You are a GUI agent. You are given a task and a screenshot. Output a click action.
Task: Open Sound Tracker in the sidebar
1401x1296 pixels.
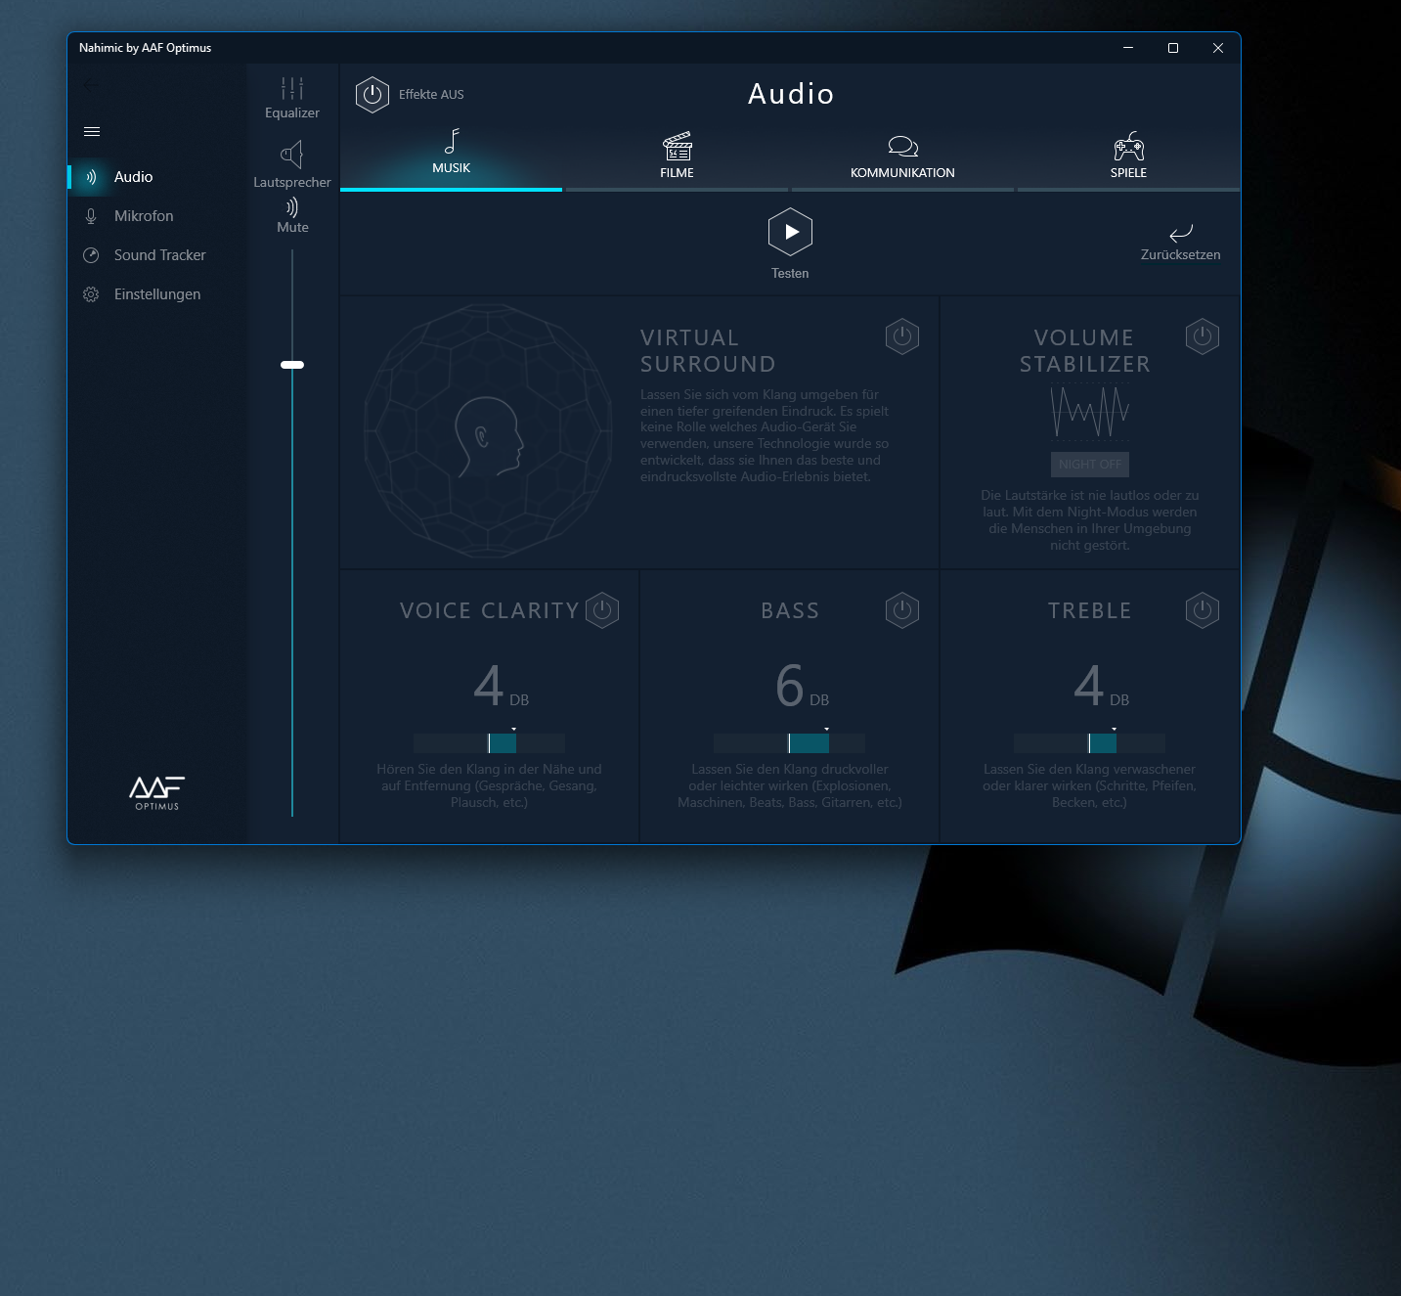tap(156, 255)
